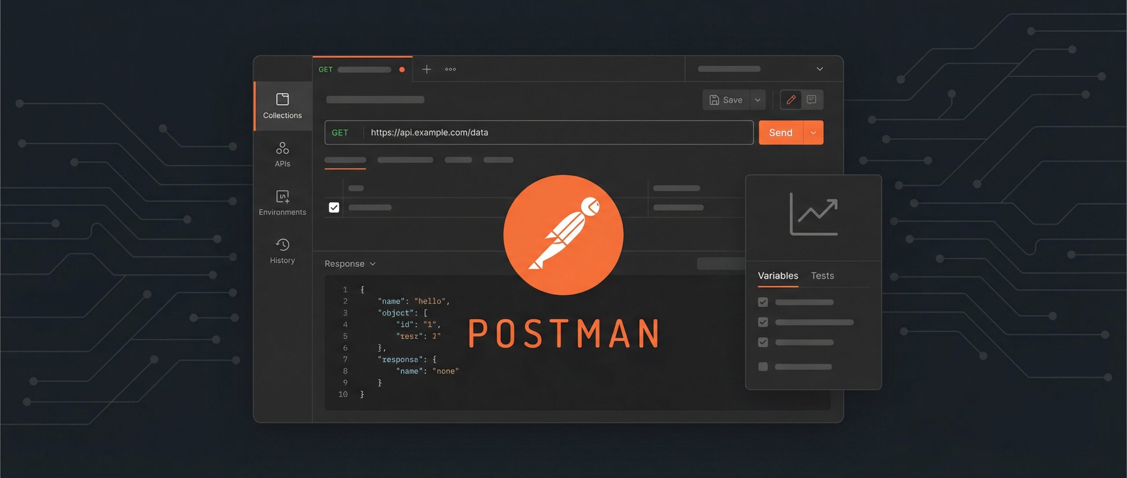Select the Variables tab
The height and width of the screenshot is (478, 1127).
click(777, 276)
